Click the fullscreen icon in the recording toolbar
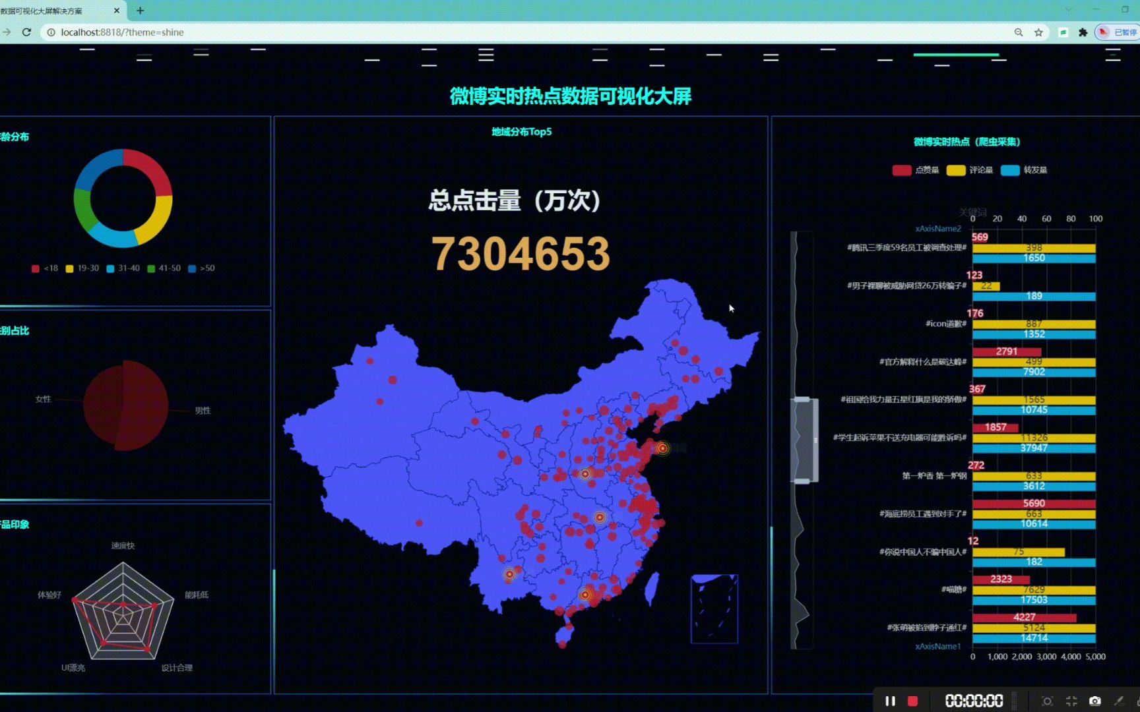Viewport: 1140px width, 712px height. coord(1071,701)
